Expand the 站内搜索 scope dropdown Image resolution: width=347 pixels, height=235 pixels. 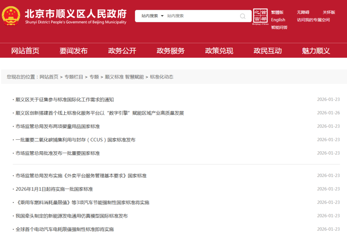coord(153,16)
